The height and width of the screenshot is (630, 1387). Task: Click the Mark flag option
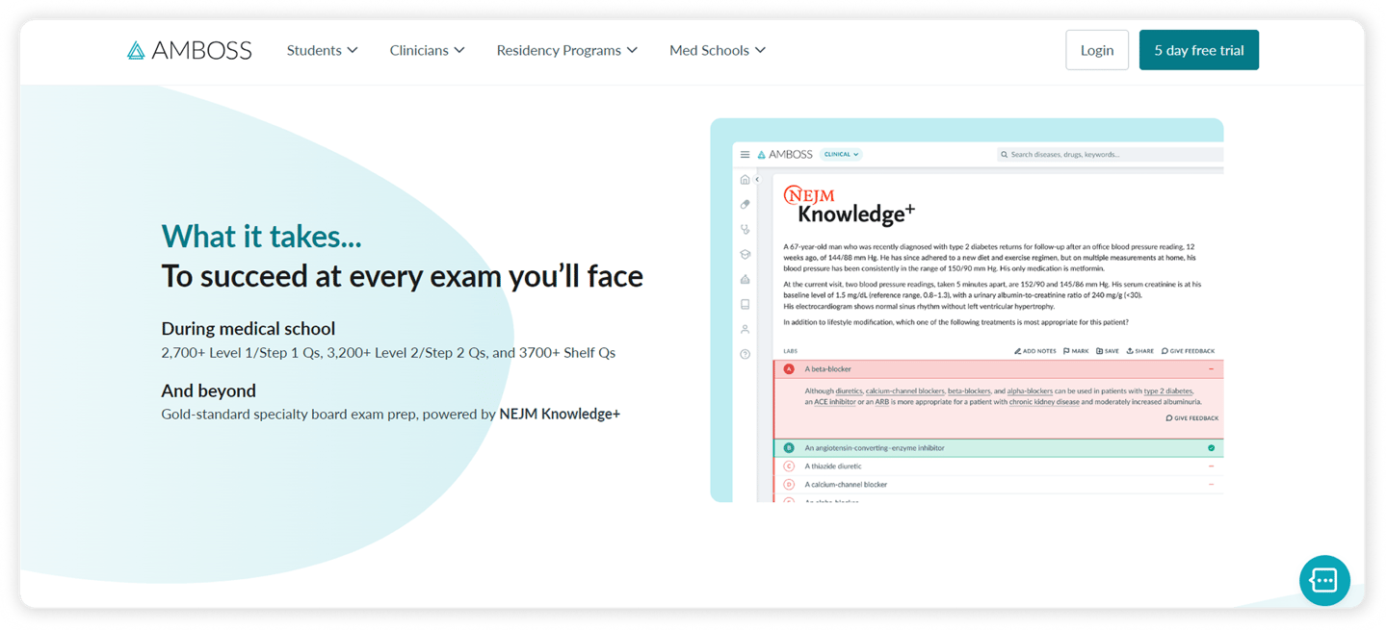1076,351
